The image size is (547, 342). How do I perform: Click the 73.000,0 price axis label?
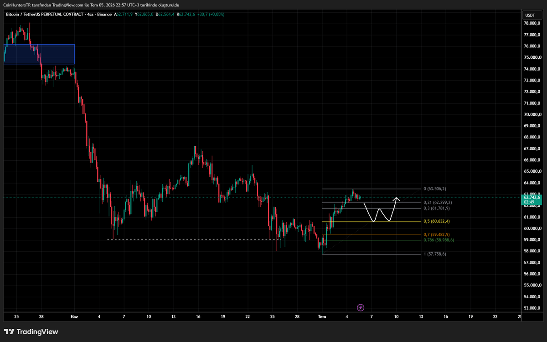532,80
